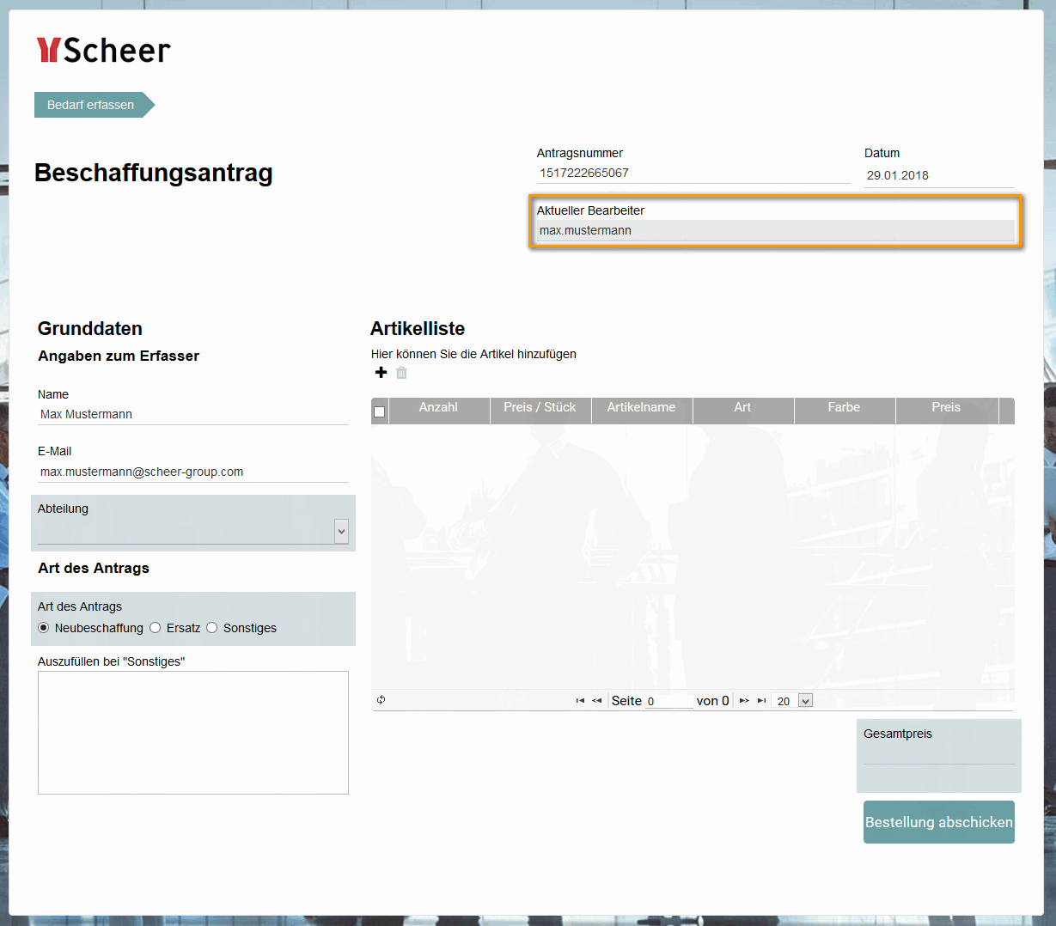Click the Bedarf erfassen breadcrumb tab
The width and height of the screenshot is (1056, 926).
[90, 105]
